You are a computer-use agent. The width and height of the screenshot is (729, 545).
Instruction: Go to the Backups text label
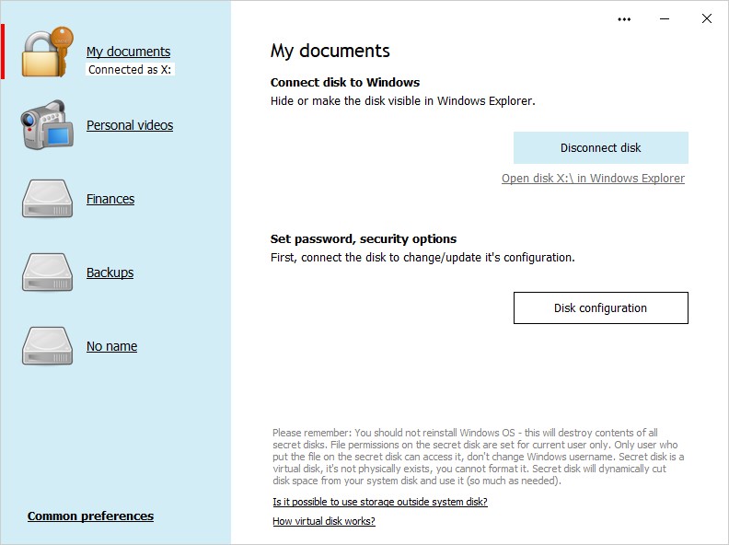tap(110, 272)
